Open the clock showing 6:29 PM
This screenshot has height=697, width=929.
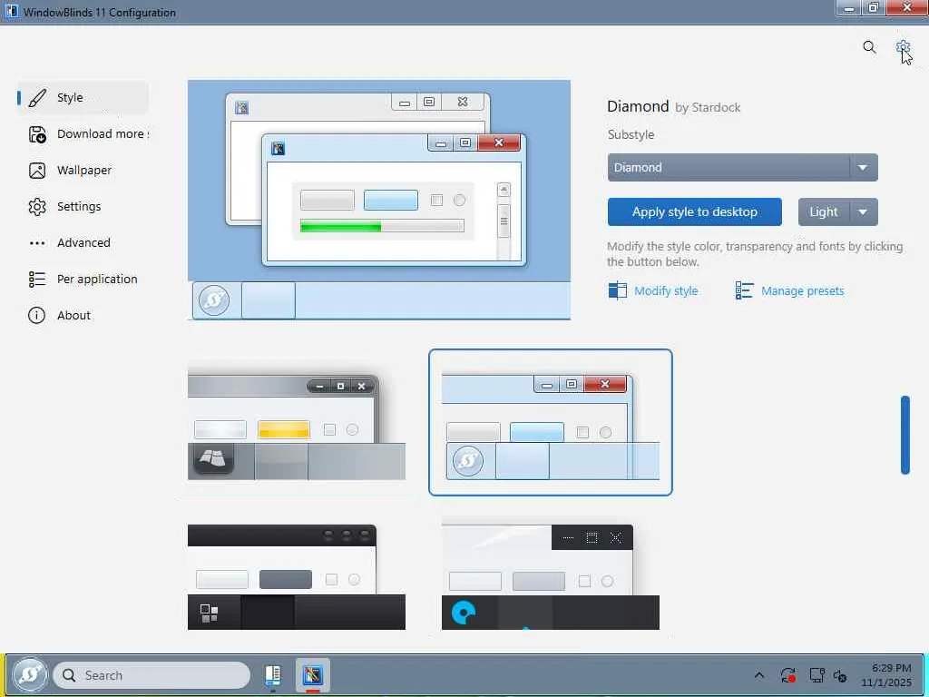click(x=885, y=675)
